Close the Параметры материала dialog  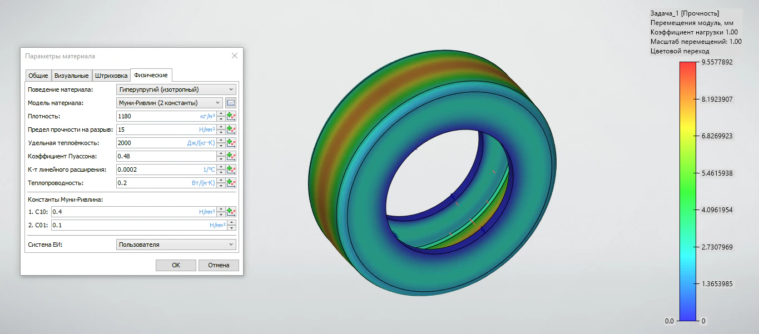tap(235, 56)
